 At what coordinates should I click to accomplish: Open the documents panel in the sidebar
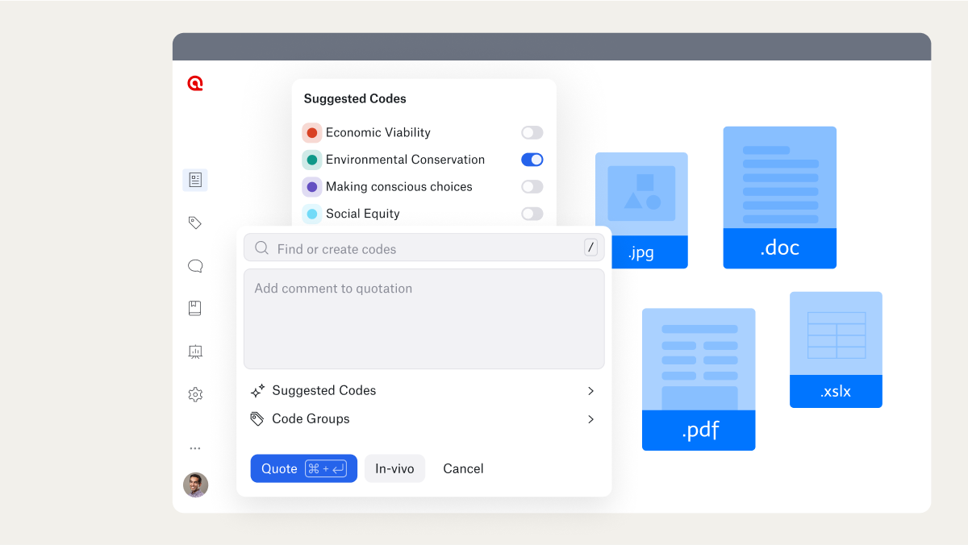tap(194, 179)
